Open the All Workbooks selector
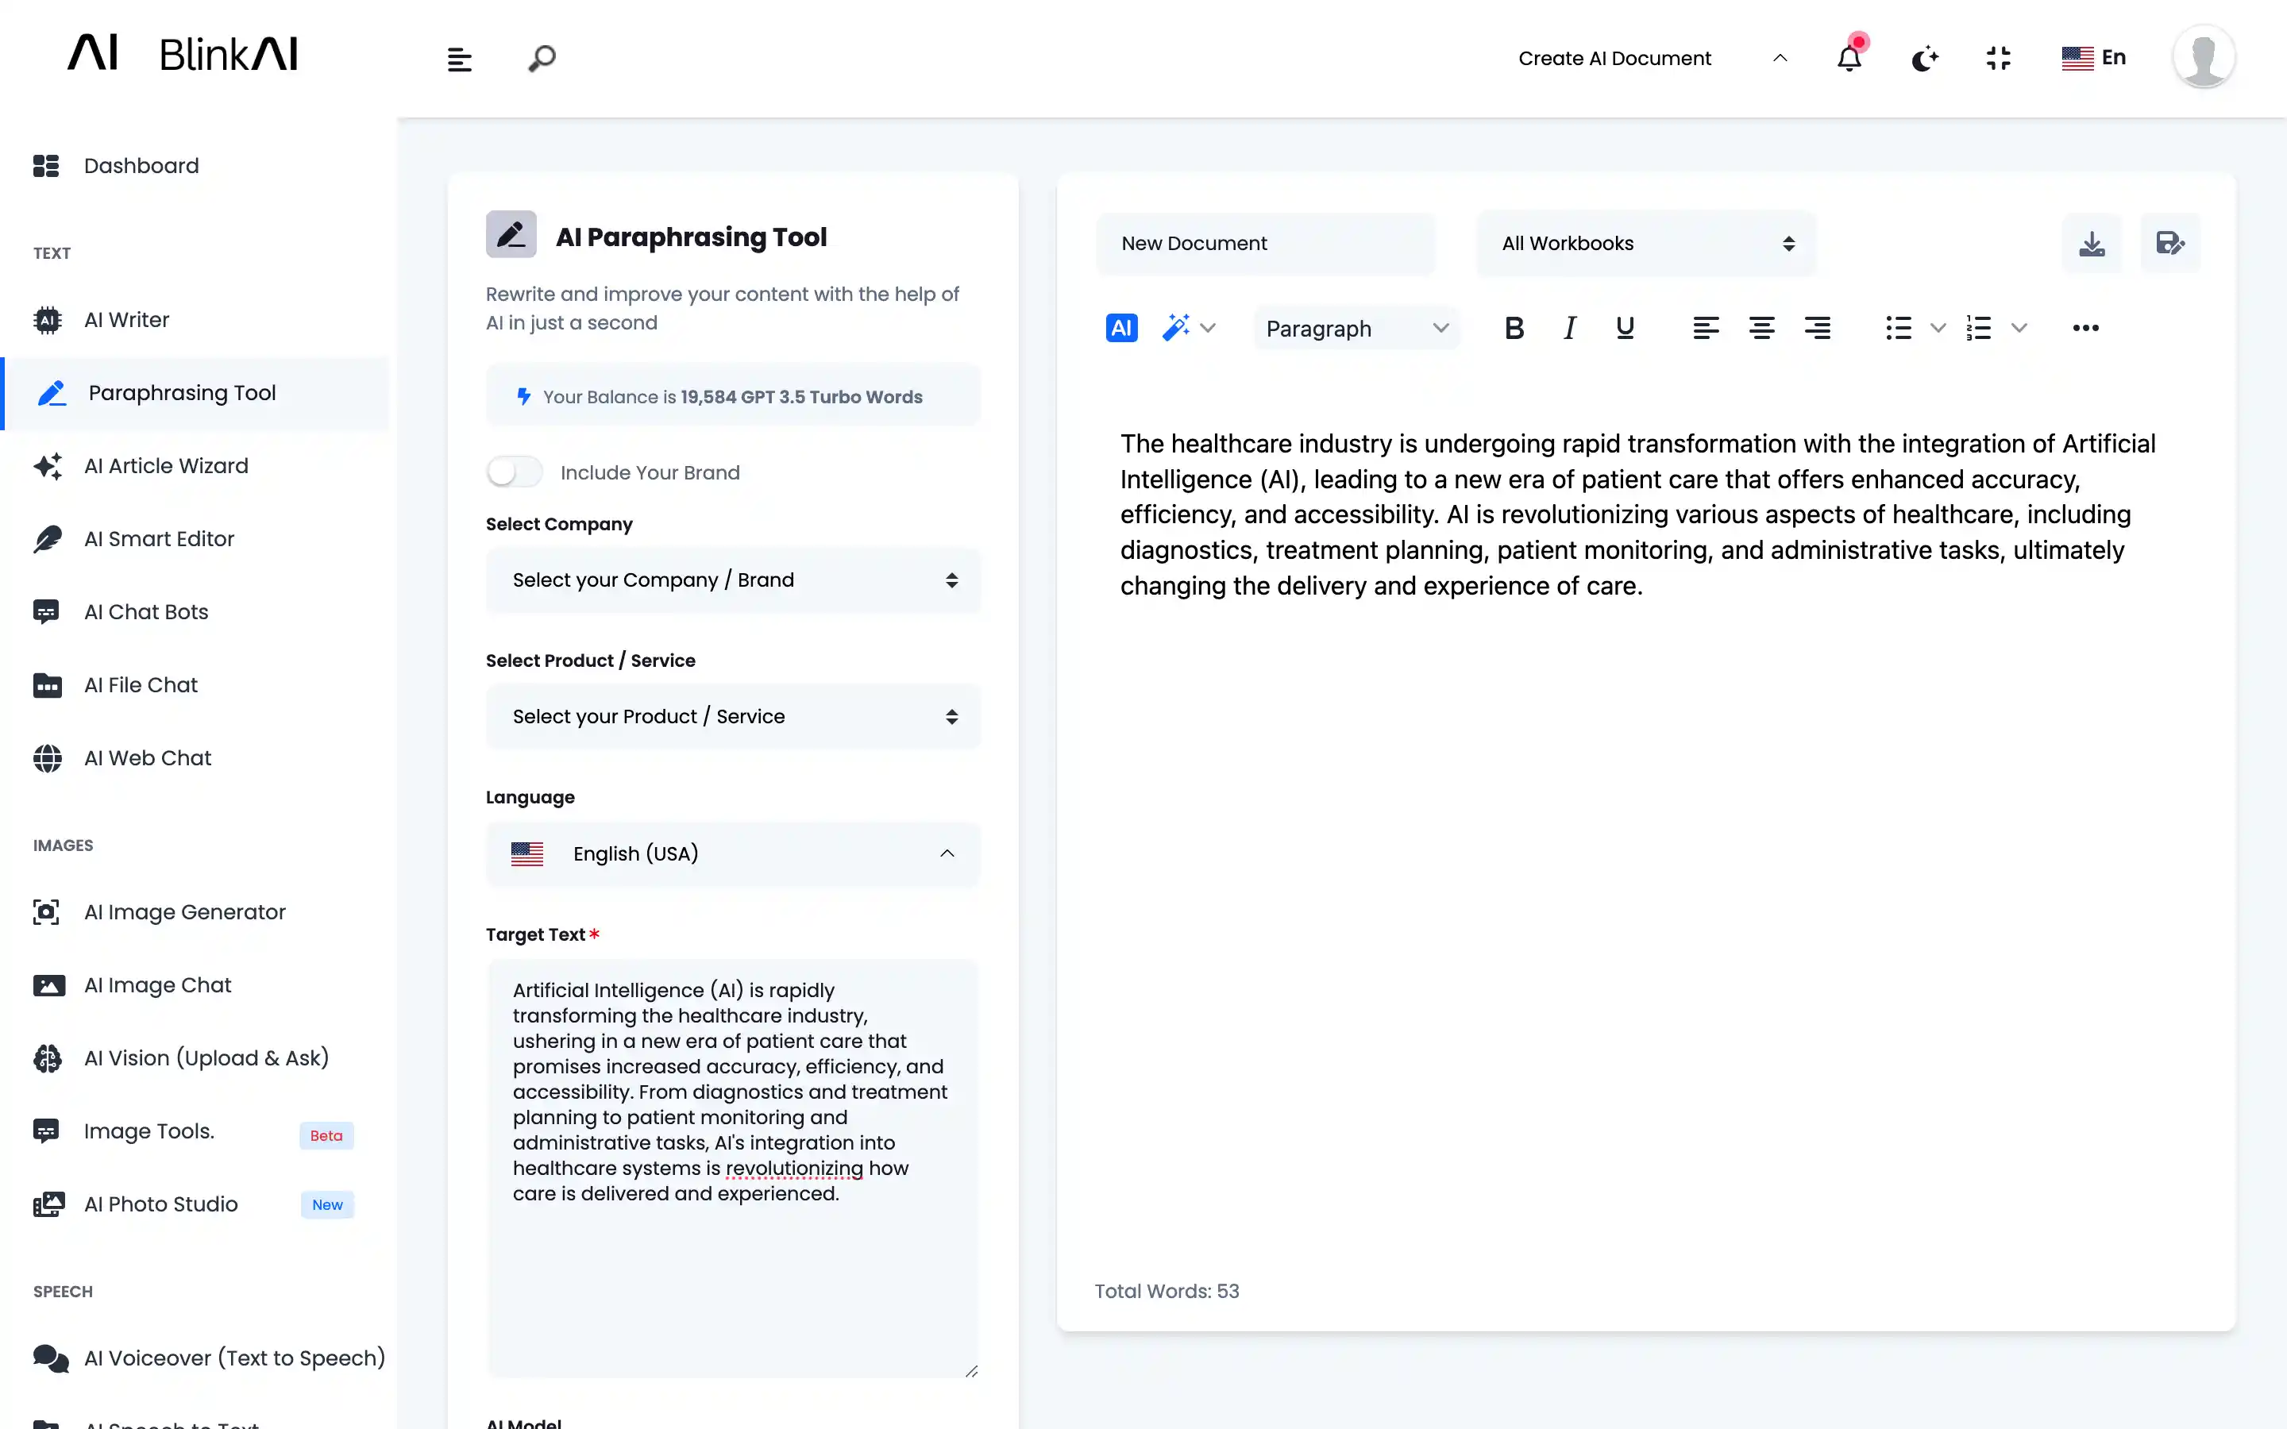 click(1645, 244)
